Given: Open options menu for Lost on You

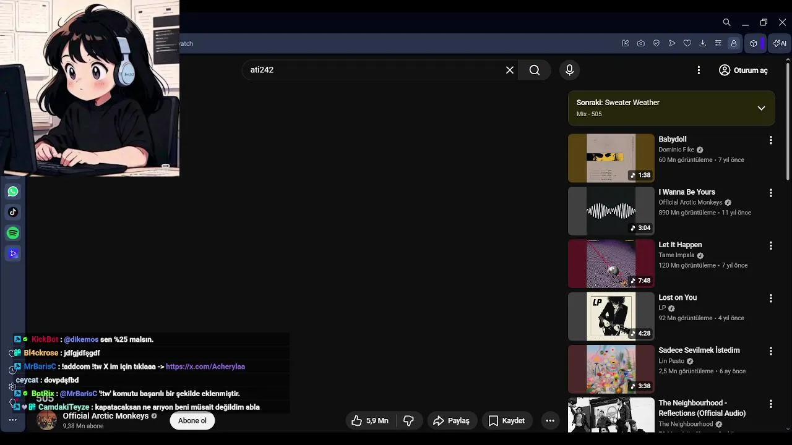Looking at the screenshot, I should coord(770,298).
